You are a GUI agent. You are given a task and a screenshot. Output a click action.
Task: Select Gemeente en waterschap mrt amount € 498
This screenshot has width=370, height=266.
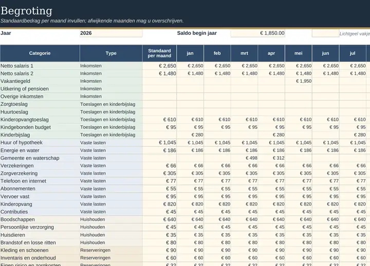(244, 158)
